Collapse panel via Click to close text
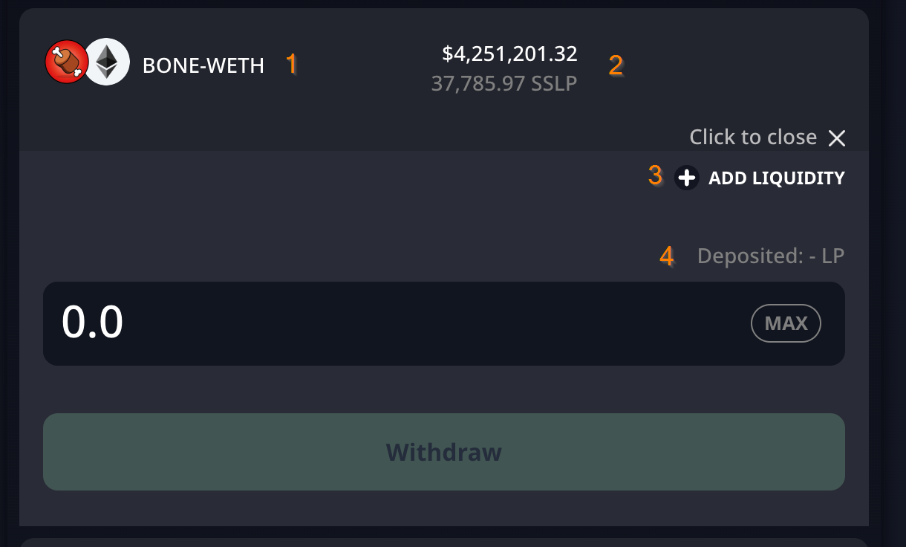The height and width of the screenshot is (547, 906). tap(752, 137)
